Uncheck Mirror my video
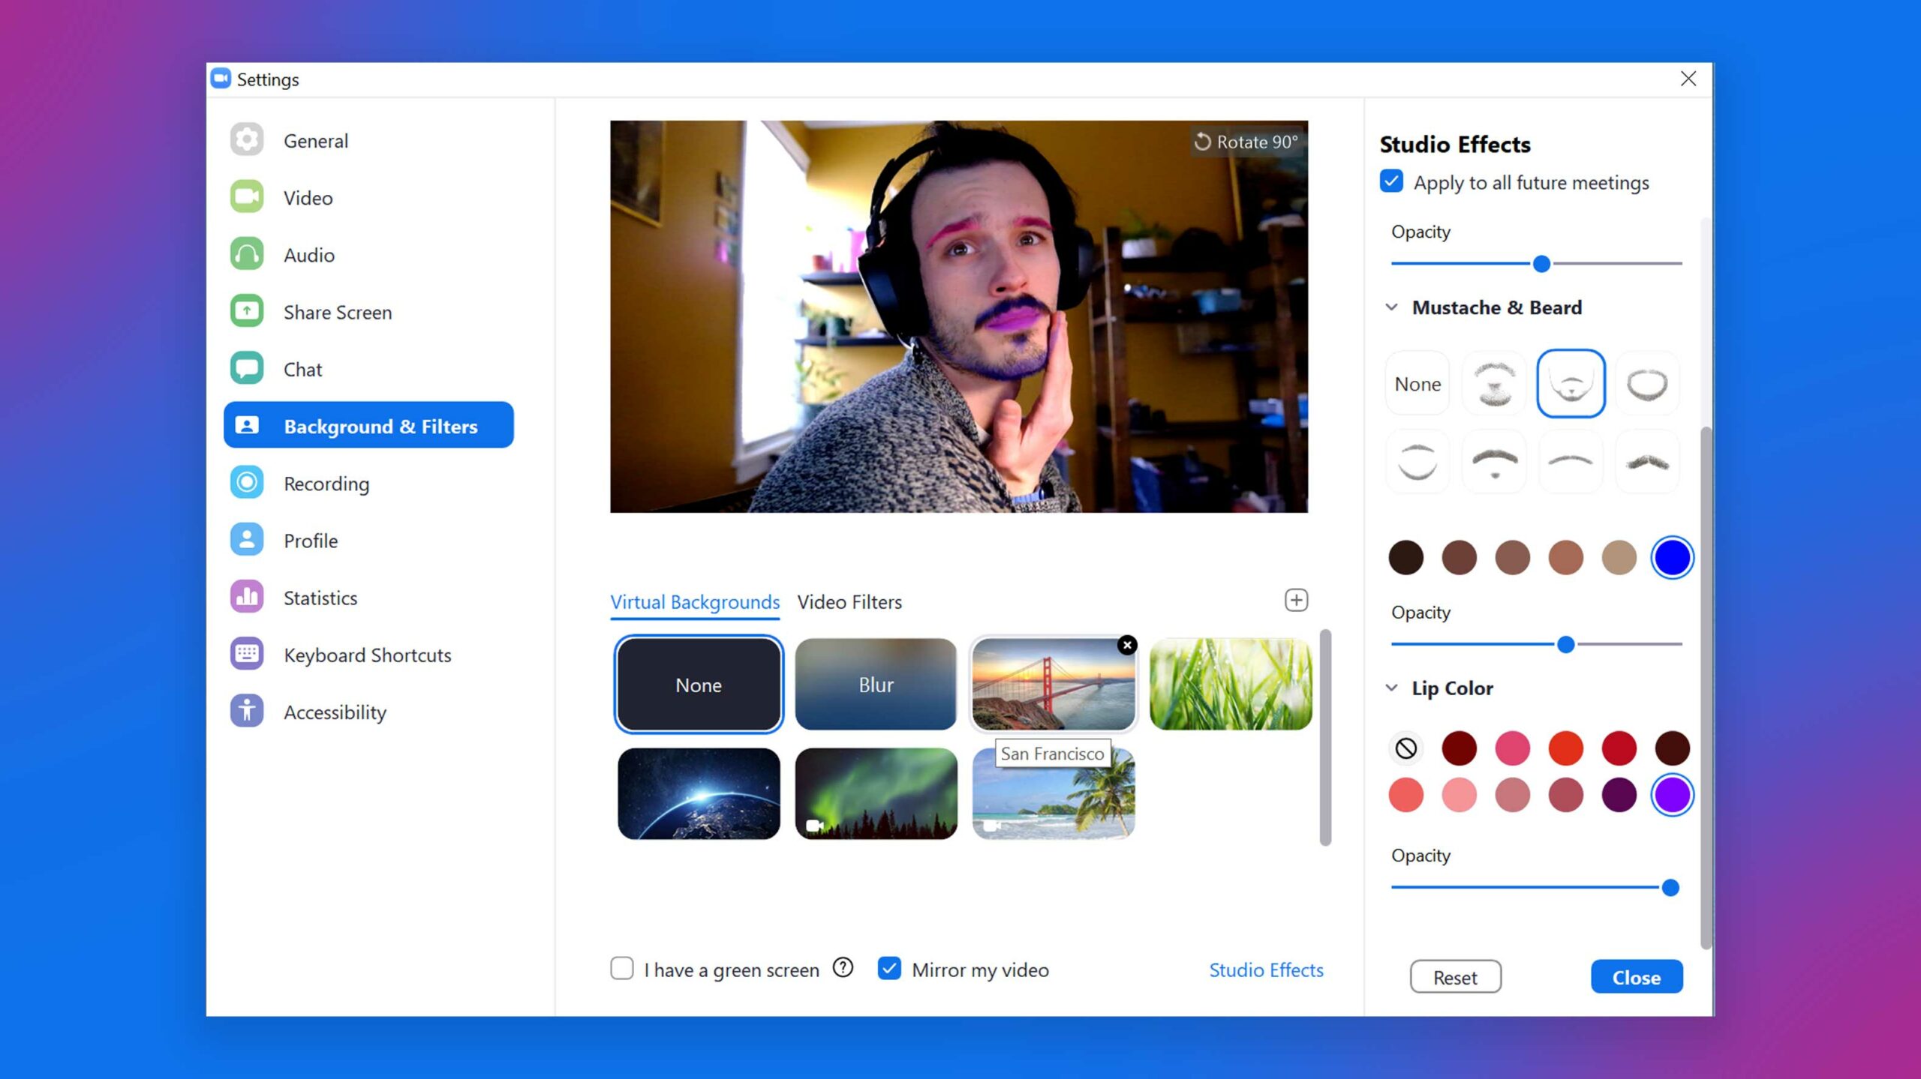The image size is (1921, 1079). pos(889,968)
